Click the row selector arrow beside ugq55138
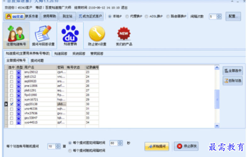This screenshot has width=247, height=157. [x=6, y=104]
